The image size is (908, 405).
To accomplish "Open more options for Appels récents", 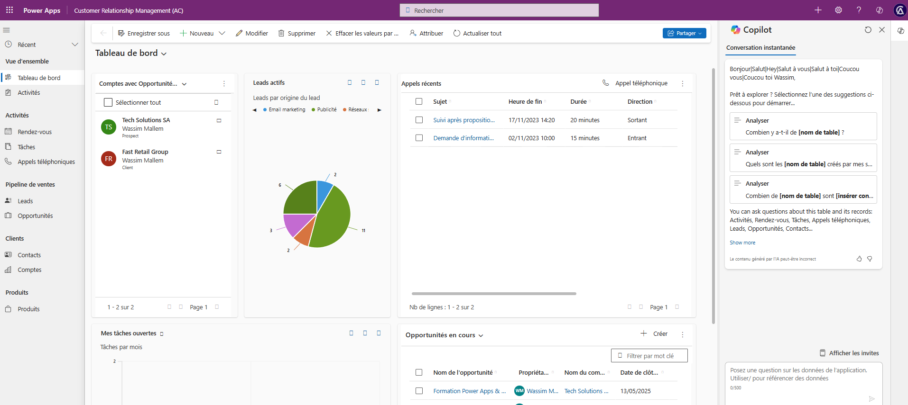I will tap(683, 83).
